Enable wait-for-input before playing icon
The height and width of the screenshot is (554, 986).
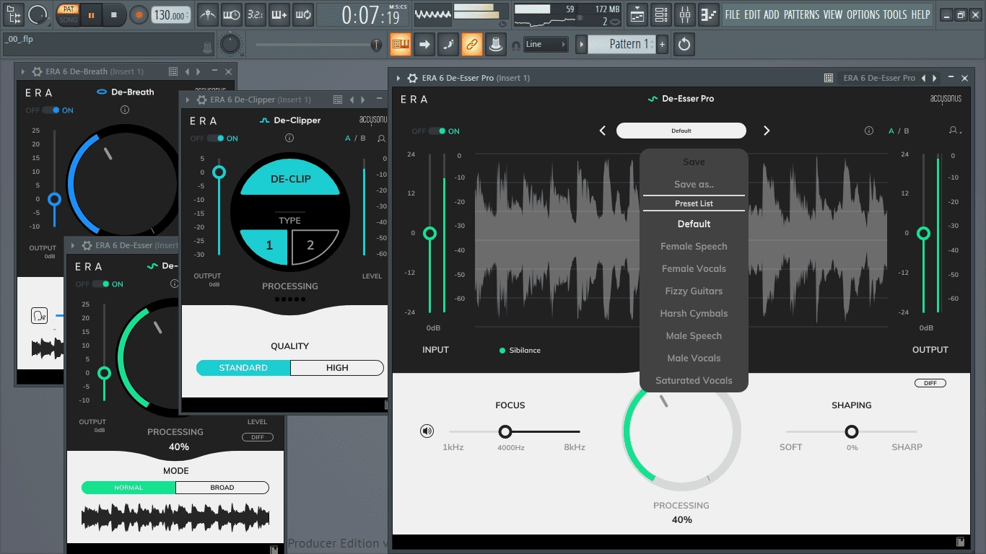click(232, 14)
